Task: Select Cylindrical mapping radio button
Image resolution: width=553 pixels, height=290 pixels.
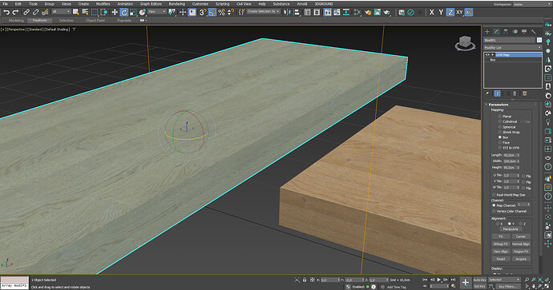Action: [x=500, y=121]
